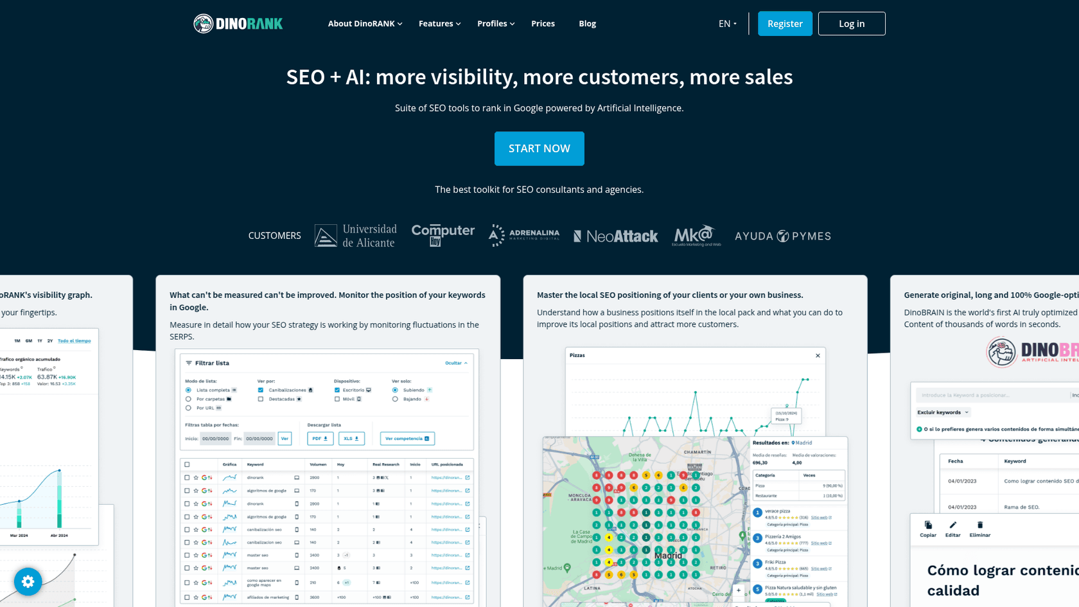Close the Pizzas map panel with the X
This screenshot has height=607, width=1079.
coord(818,355)
